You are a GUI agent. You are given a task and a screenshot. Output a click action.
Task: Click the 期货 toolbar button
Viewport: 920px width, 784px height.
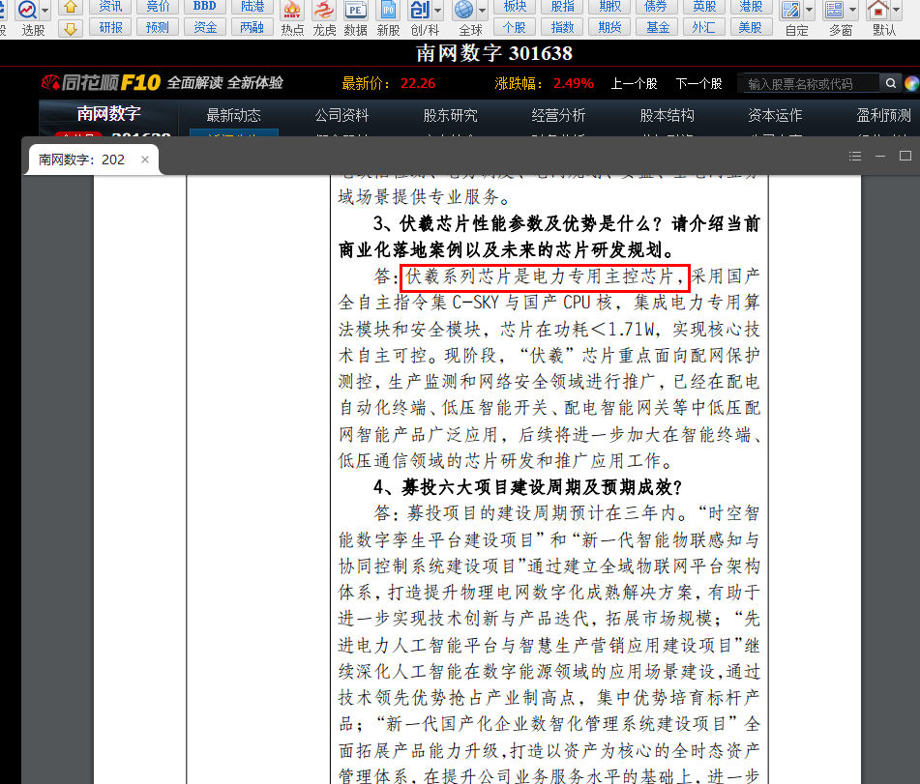click(x=609, y=27)
